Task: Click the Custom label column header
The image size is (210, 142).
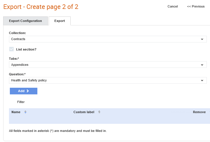Action: (x=84, y=112)
